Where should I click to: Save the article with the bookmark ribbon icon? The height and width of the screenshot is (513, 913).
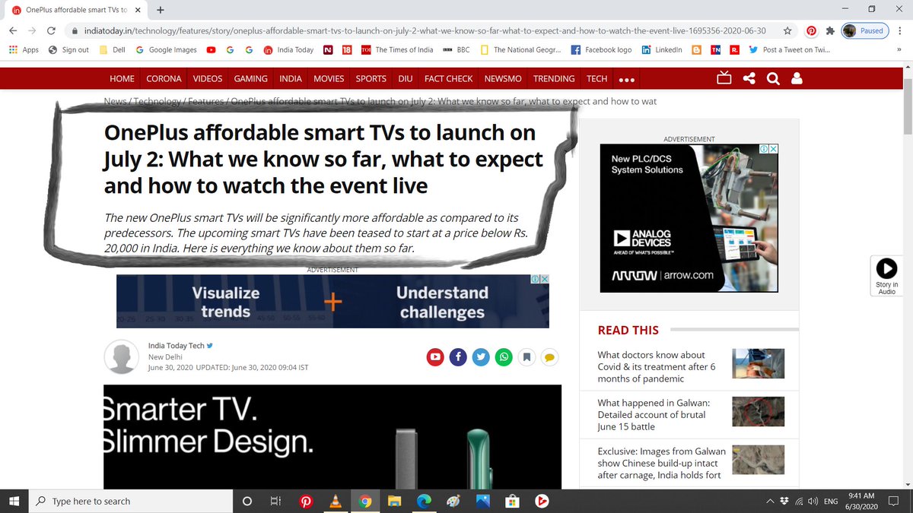(526, 356)
